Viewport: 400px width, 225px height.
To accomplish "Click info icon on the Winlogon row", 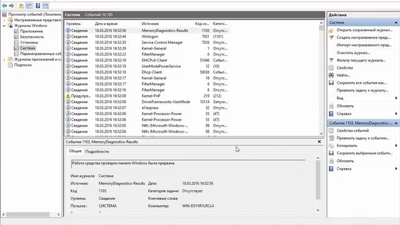I will click(x=68, y=36).
